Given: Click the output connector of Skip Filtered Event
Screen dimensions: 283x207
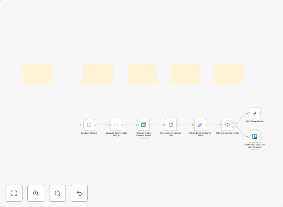Looking at the screenshot, I should click(x=260, y=113).
